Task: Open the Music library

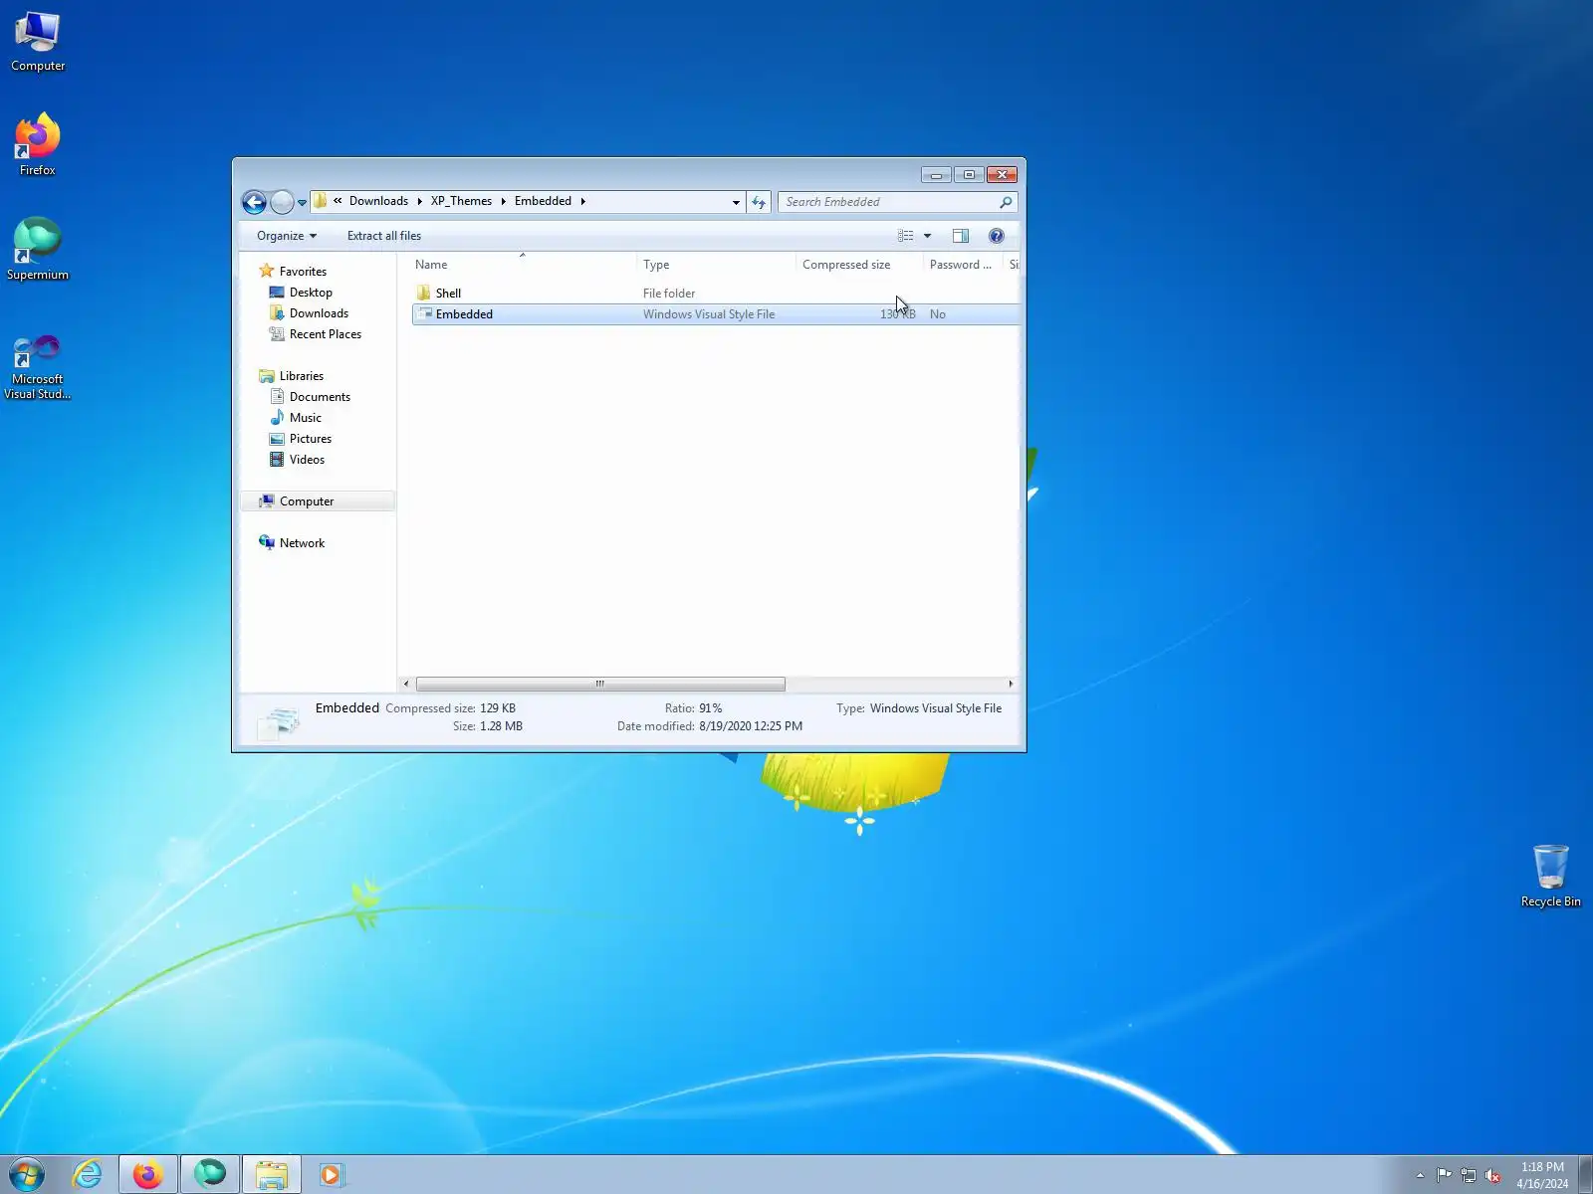Action: coord(305,418)
